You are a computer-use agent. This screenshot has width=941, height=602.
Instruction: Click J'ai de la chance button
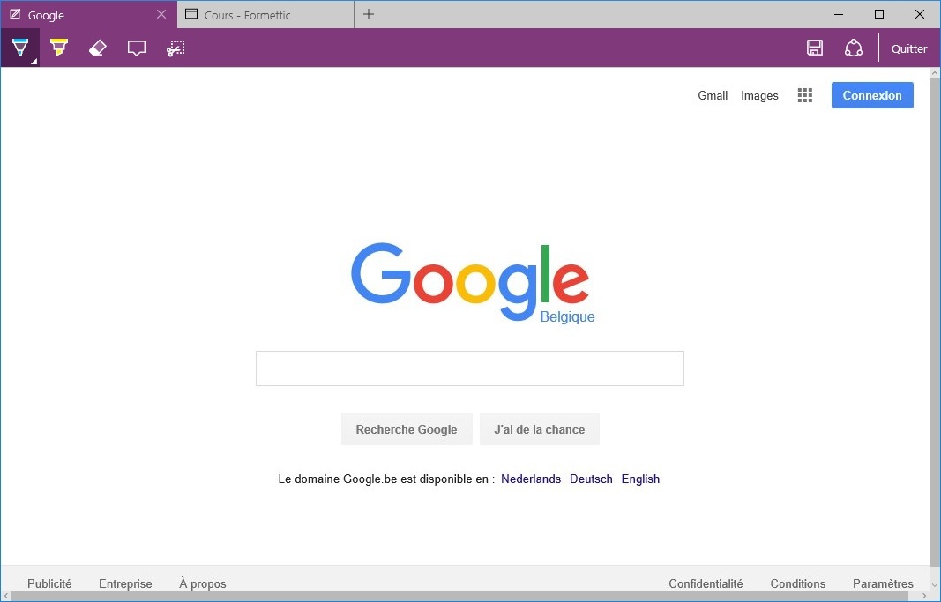[x=539, y=429]
